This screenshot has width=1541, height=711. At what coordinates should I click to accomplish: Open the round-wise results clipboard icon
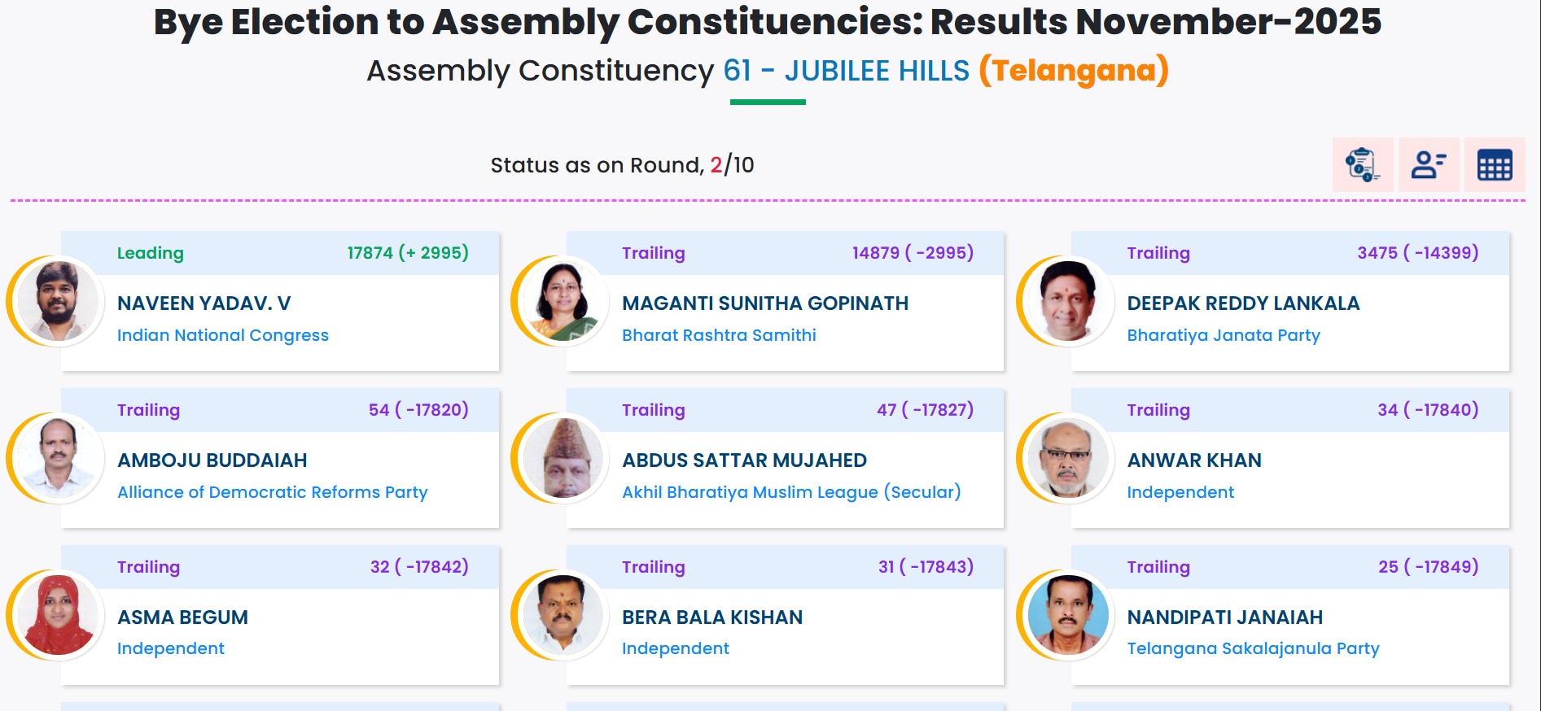coord(1362,164)
